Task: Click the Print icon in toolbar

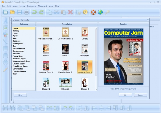Action: (x=26, y=12)
